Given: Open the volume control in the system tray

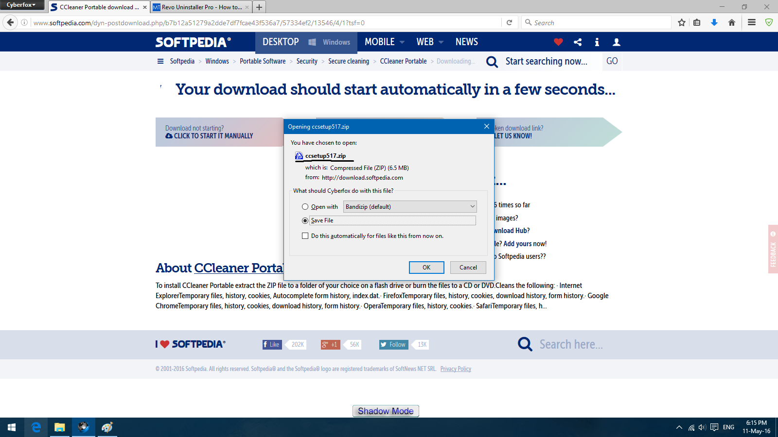Looking at the screenshot, I should (x=702, y=427).
